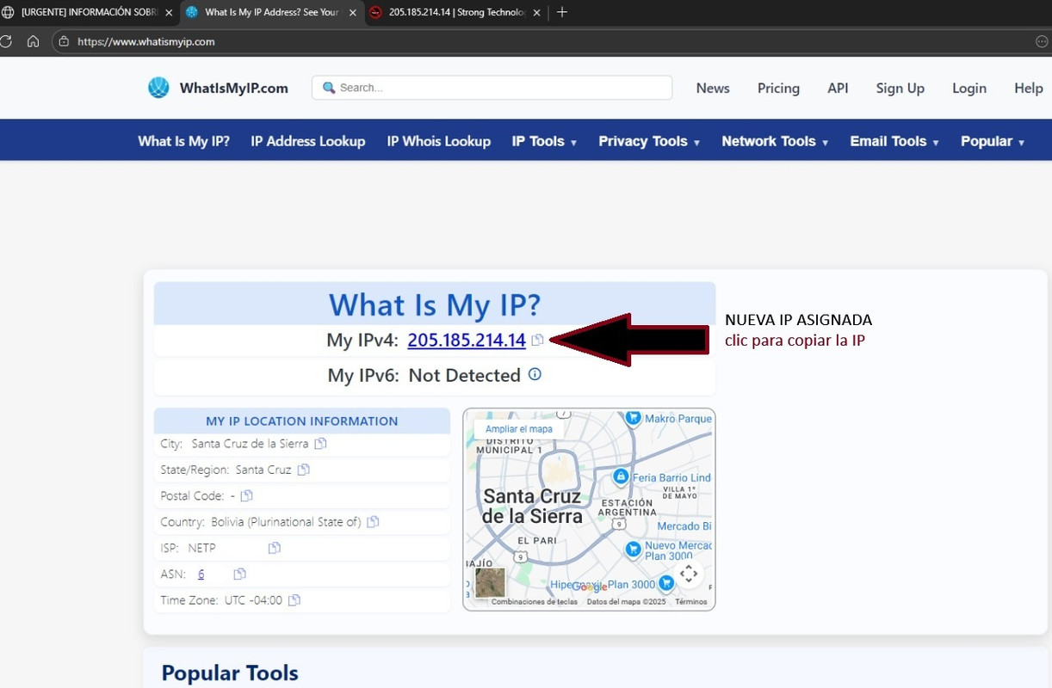Click the MY IP LOCATION INFORMATION header
The width and height of the screenshot is (1052, 688).
point(302,421)
